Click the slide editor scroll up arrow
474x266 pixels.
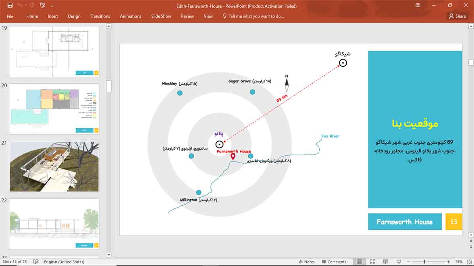[471, 26]
